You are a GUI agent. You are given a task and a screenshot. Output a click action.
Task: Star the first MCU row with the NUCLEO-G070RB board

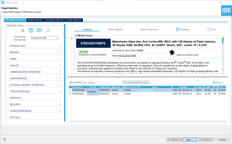click(70, 90)
